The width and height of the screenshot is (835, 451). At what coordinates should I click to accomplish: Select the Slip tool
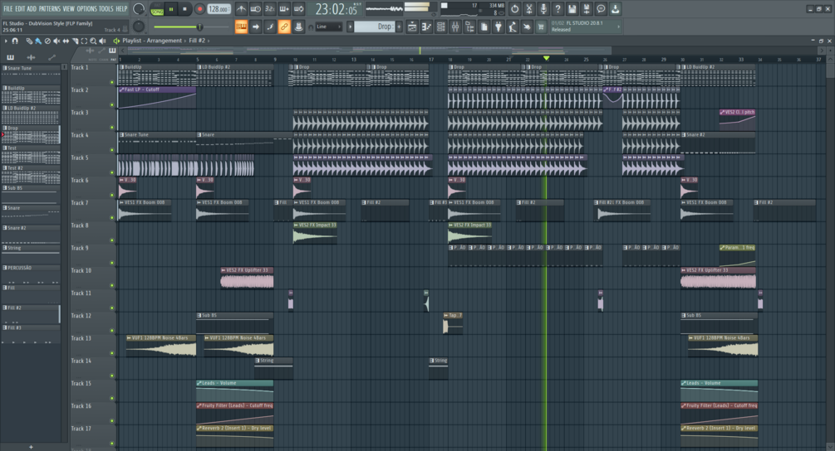(66, 41)
